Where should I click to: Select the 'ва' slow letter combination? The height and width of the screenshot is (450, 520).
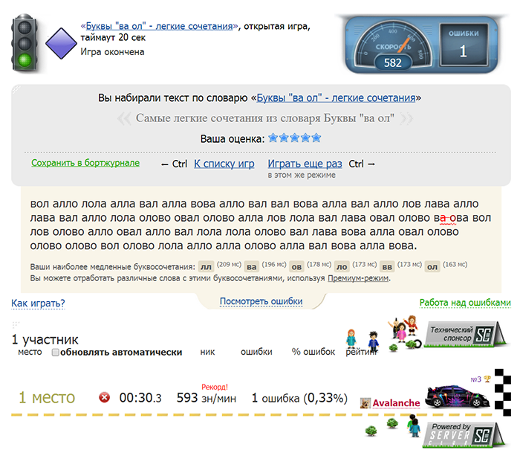252,267
